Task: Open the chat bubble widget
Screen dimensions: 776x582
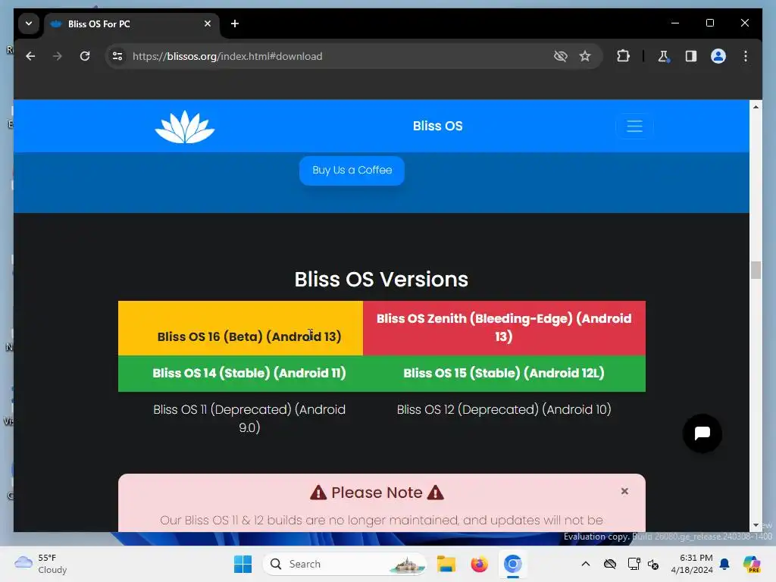Action: tap(702, 433)
